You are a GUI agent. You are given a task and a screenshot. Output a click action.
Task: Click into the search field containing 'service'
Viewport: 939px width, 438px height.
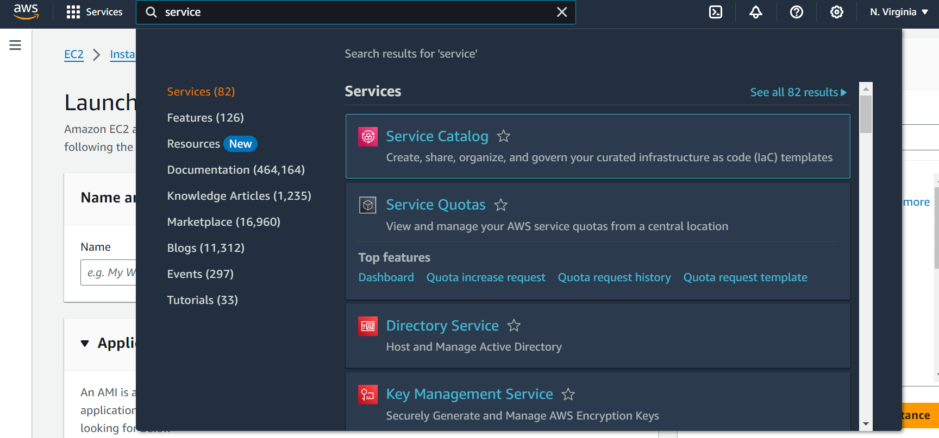[353, 12]
